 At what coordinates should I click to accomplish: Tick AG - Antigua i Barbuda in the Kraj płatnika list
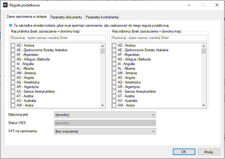tap(13, 59)
